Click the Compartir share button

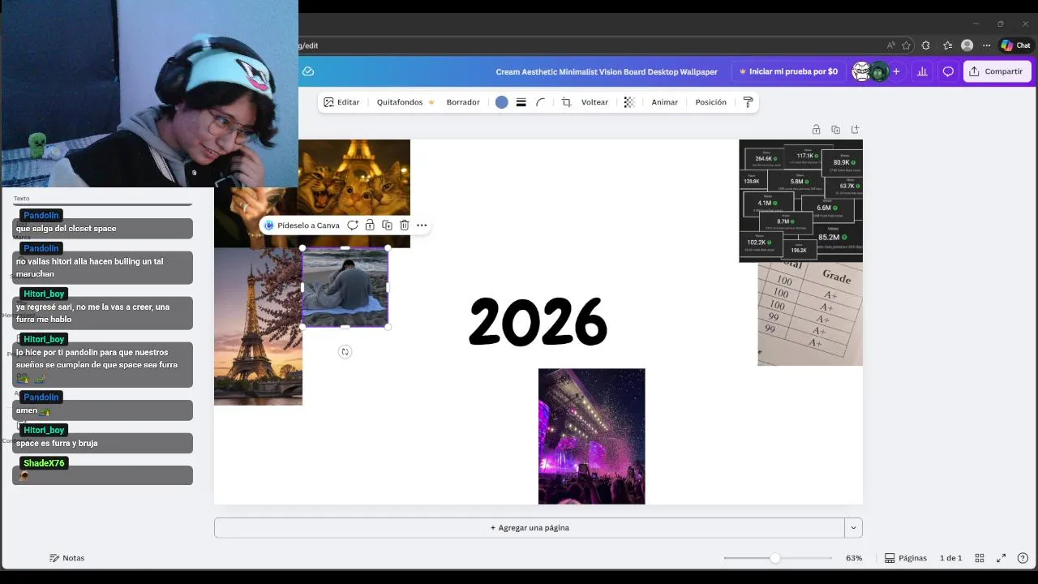997,71
